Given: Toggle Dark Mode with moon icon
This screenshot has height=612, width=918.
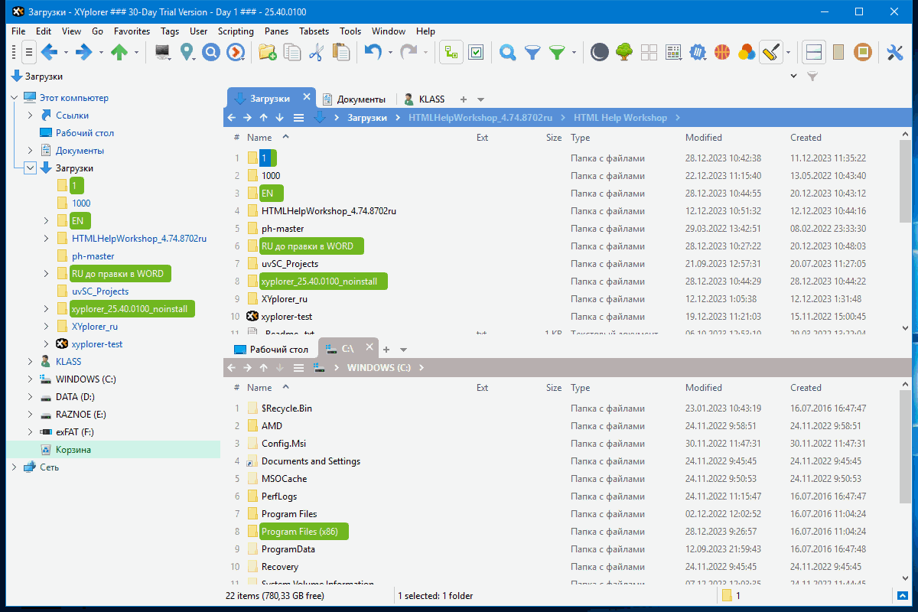Looking at the screenshot, I should [x=601, y=52].
